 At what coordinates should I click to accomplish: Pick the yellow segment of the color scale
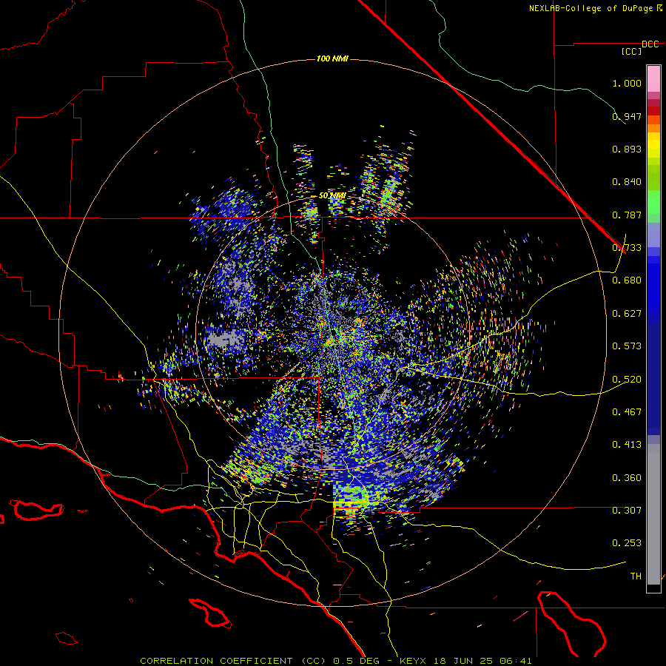[x=653, y=145]
